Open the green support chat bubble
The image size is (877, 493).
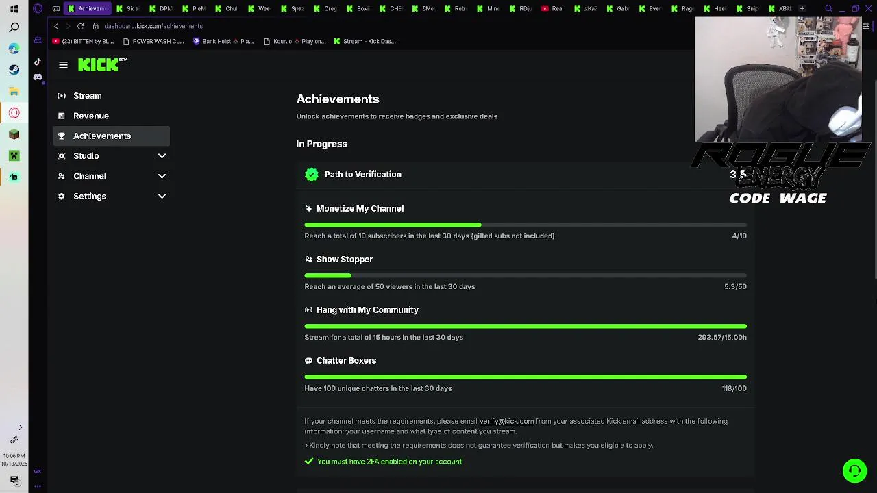pos(854,470)
